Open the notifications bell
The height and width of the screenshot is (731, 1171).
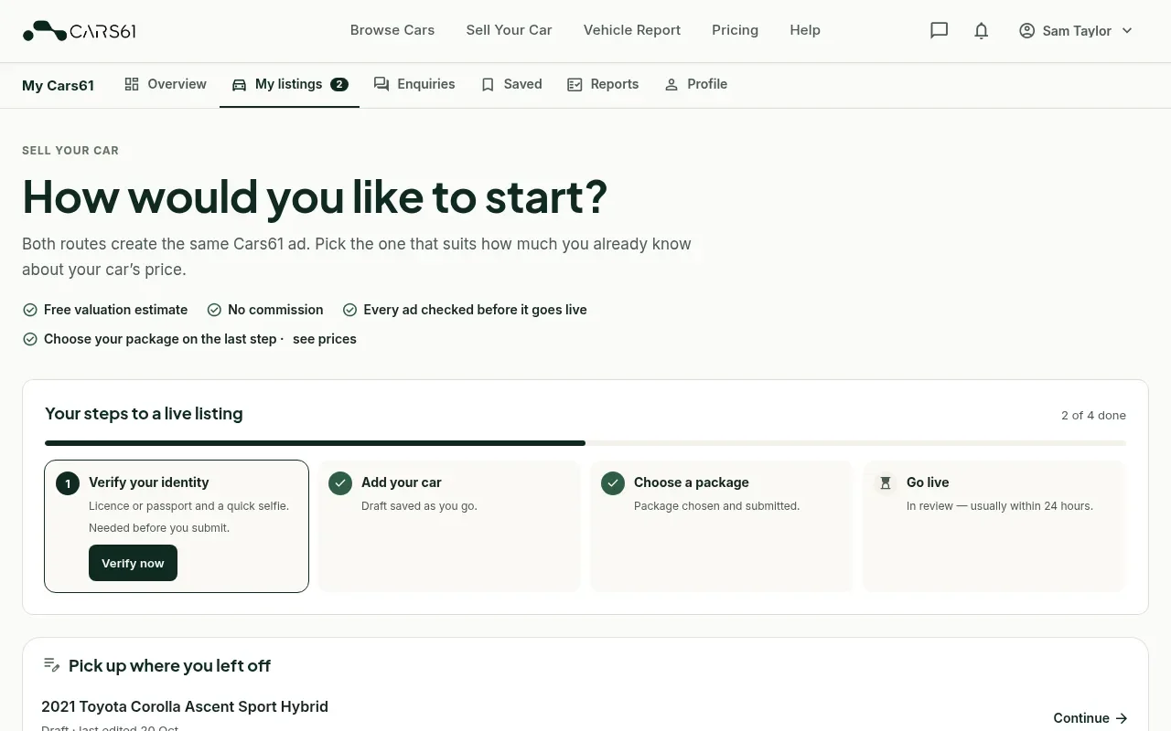(x=982, y=30)
